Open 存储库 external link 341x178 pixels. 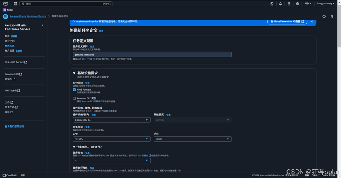(10, 79)
